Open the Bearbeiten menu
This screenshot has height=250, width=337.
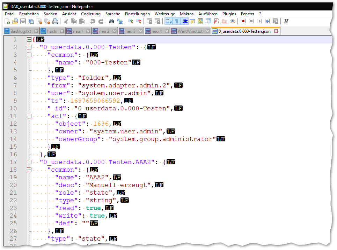pos(29,14)
